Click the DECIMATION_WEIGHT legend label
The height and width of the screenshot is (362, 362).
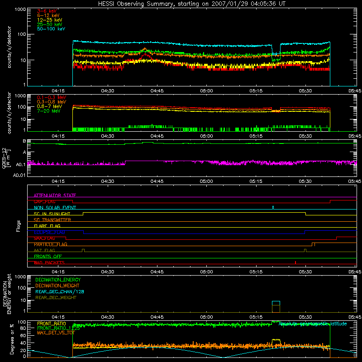[57, 286]
